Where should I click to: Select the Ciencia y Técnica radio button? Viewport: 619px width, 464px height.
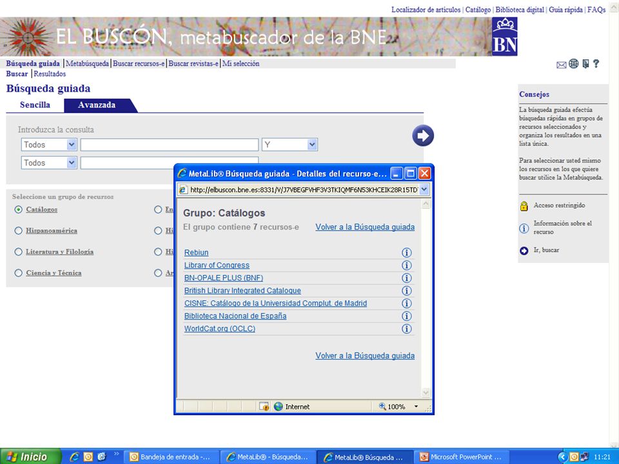18,273
